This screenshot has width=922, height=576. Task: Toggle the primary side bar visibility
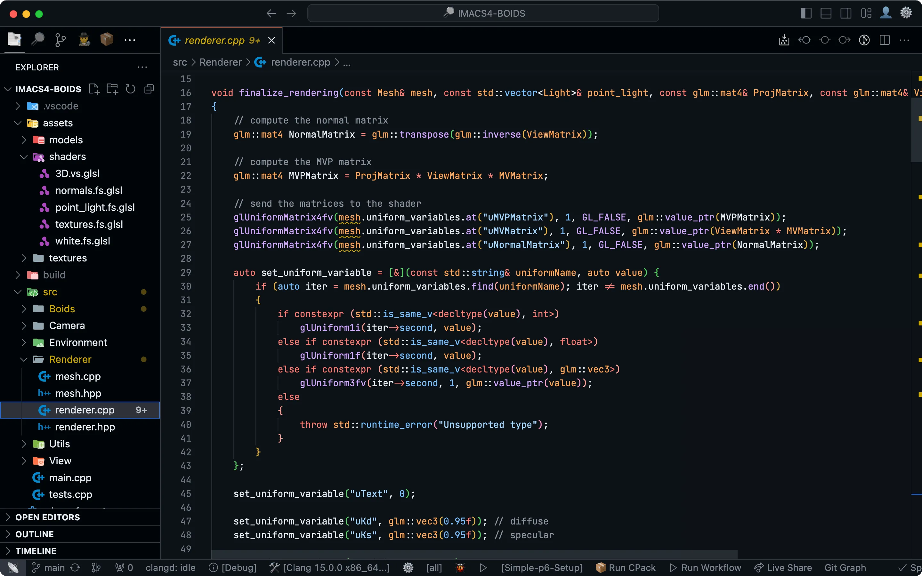click(x=806, y=13)
